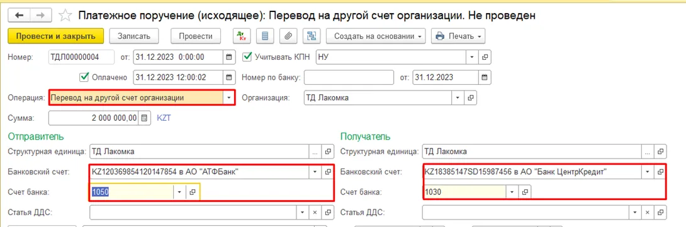Image resolution: width=686 pixels, height=227 pixels.
Task: Open the calculator for the Сумма field
Action: coord(144,118)
